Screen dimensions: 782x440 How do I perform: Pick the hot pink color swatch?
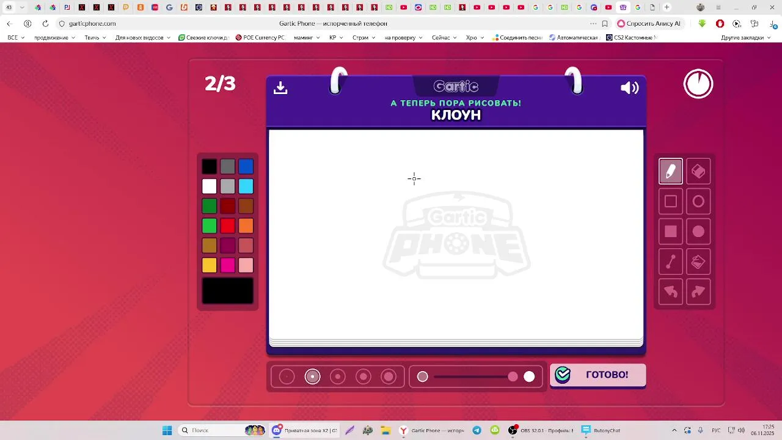[x=227, y=265]
